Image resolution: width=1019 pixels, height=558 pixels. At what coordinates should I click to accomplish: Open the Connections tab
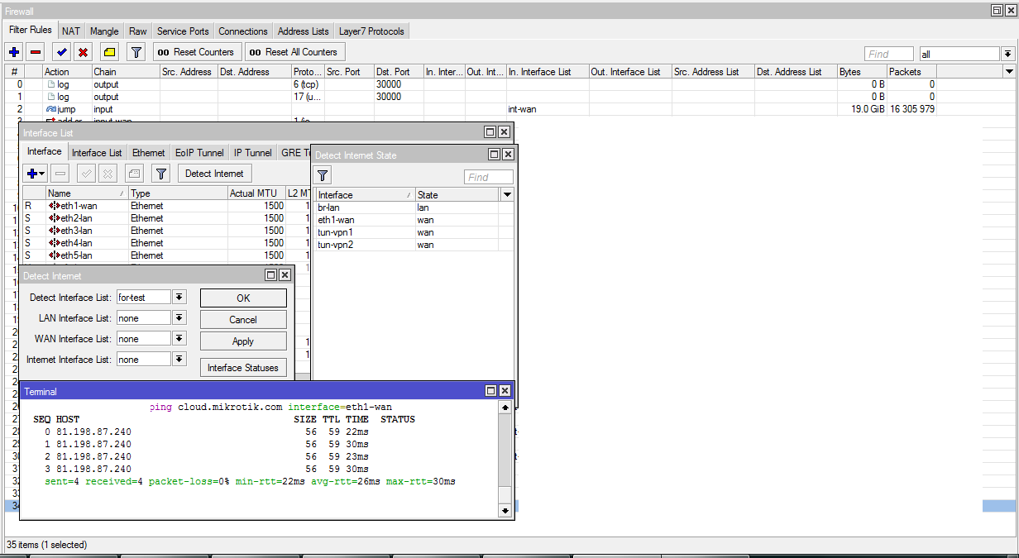click(x=243, y=31)
